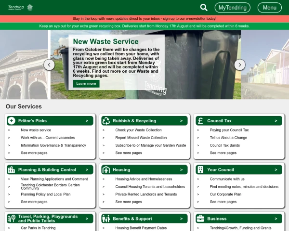Open View Planning Applications and Comment
The height and width of the screenshot is (231, 289).
54,179
